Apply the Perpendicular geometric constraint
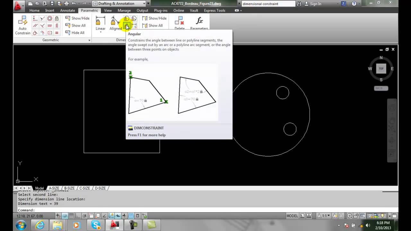The width and height of the screenshot is (411, 231). [x=42, y=26]
